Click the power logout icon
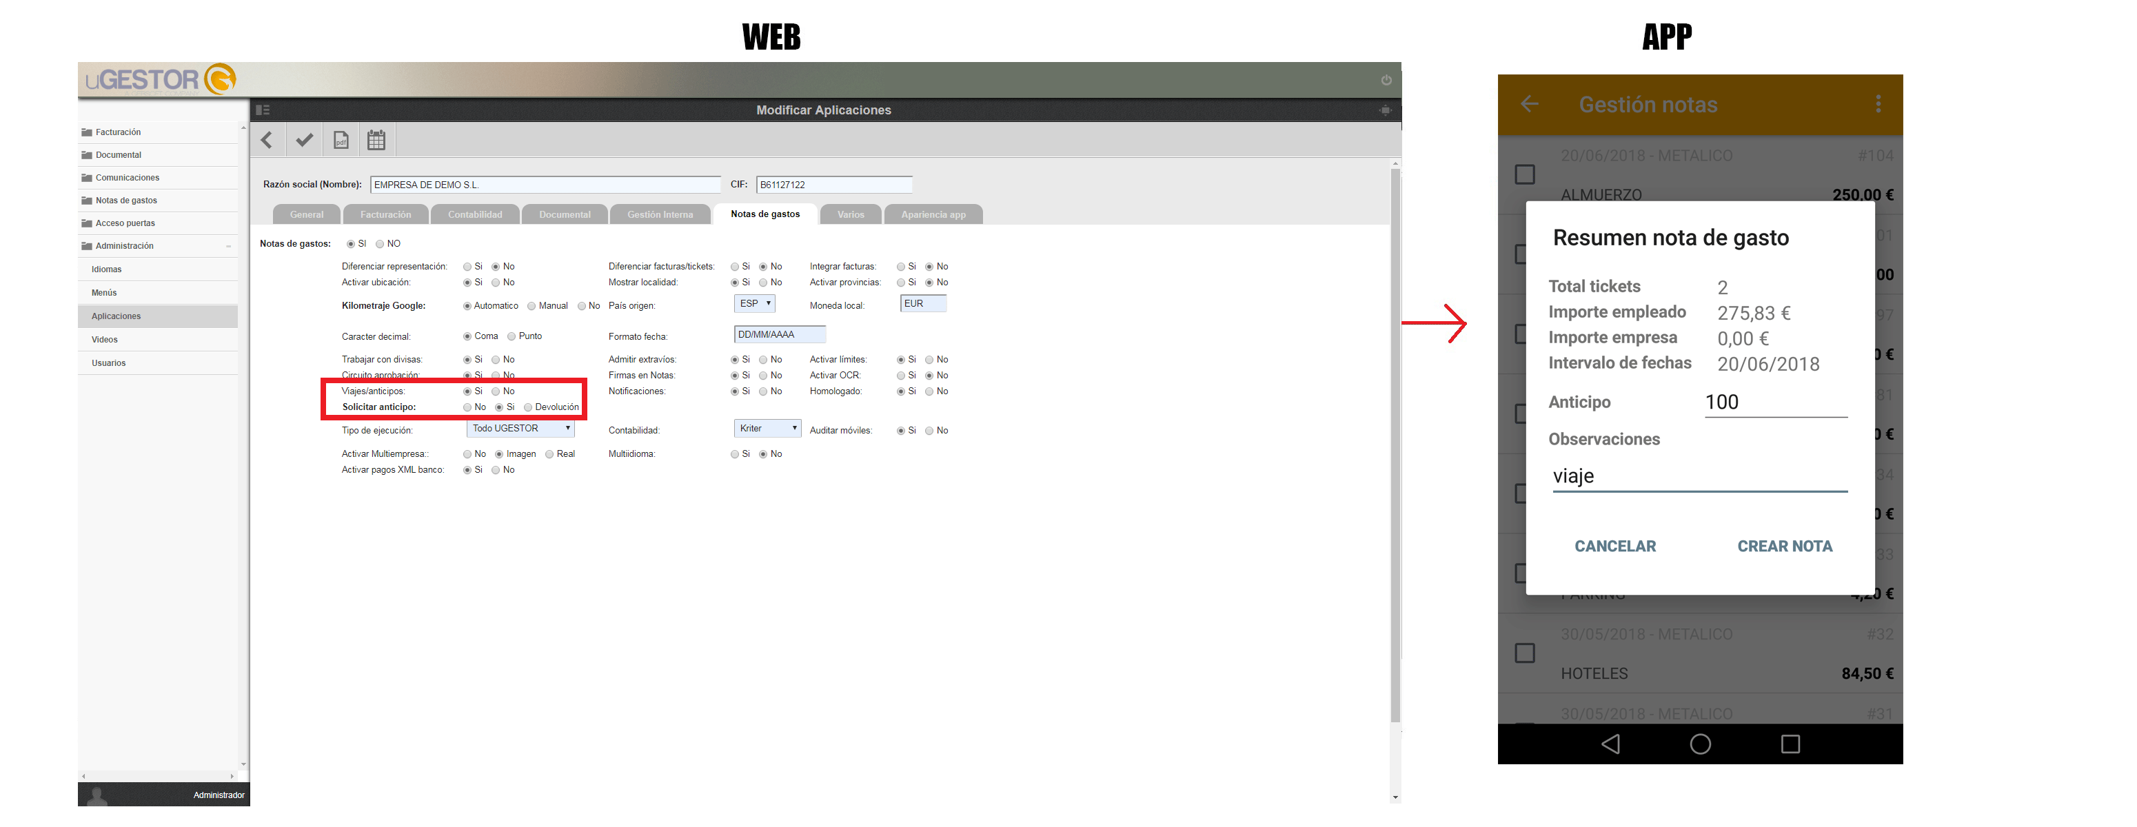 coord(1386,81)
